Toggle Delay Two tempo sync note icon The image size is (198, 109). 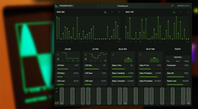coord(141,54)
